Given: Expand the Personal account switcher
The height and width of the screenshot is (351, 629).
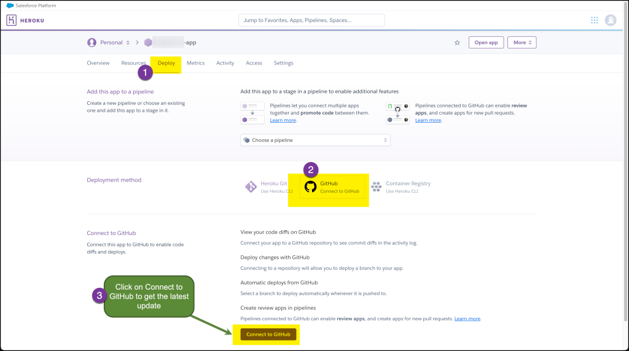Looking at the screenshot, I should 128,42.
